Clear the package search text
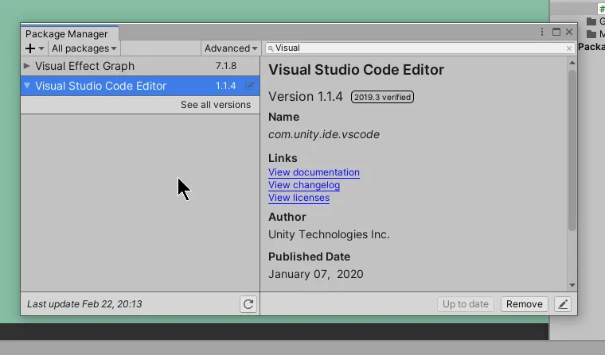 point(568,48)
